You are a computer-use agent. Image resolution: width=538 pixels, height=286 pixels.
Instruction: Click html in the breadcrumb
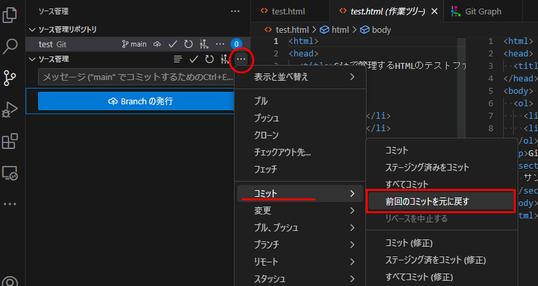340,30
